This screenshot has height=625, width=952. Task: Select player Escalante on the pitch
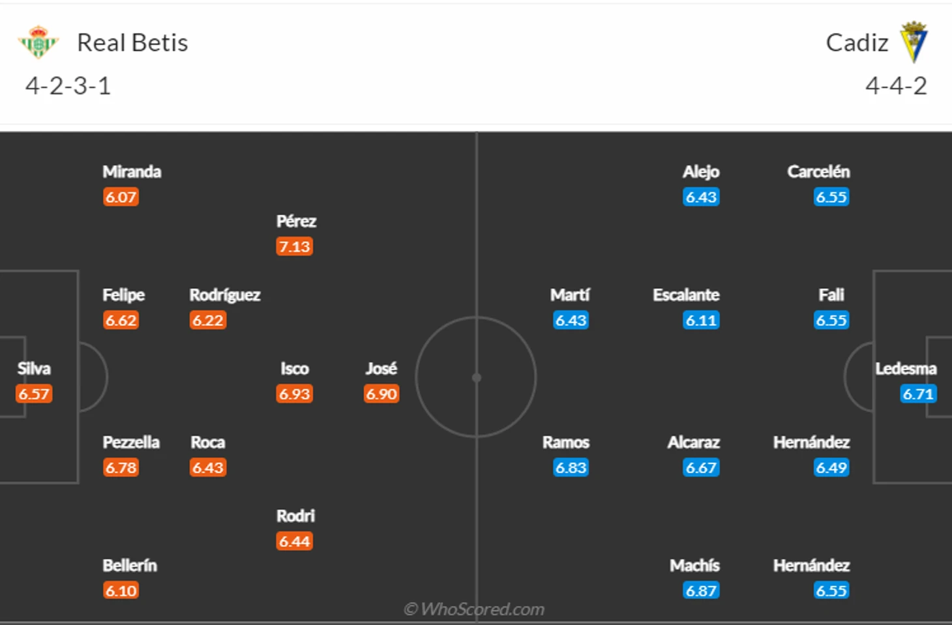point(686,295)
